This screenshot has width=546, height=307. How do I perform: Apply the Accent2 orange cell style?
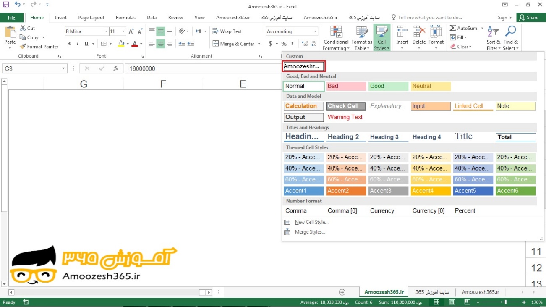pyautogui.click(x=345, y=191)
